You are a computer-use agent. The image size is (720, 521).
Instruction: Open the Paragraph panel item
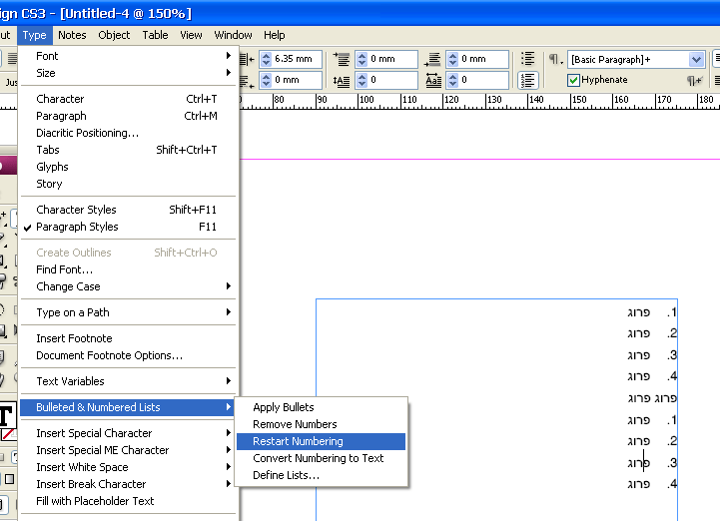coord(126,116)
